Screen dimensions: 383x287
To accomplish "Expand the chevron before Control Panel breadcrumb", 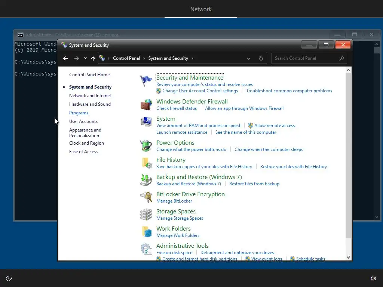I will click(108, 58).
